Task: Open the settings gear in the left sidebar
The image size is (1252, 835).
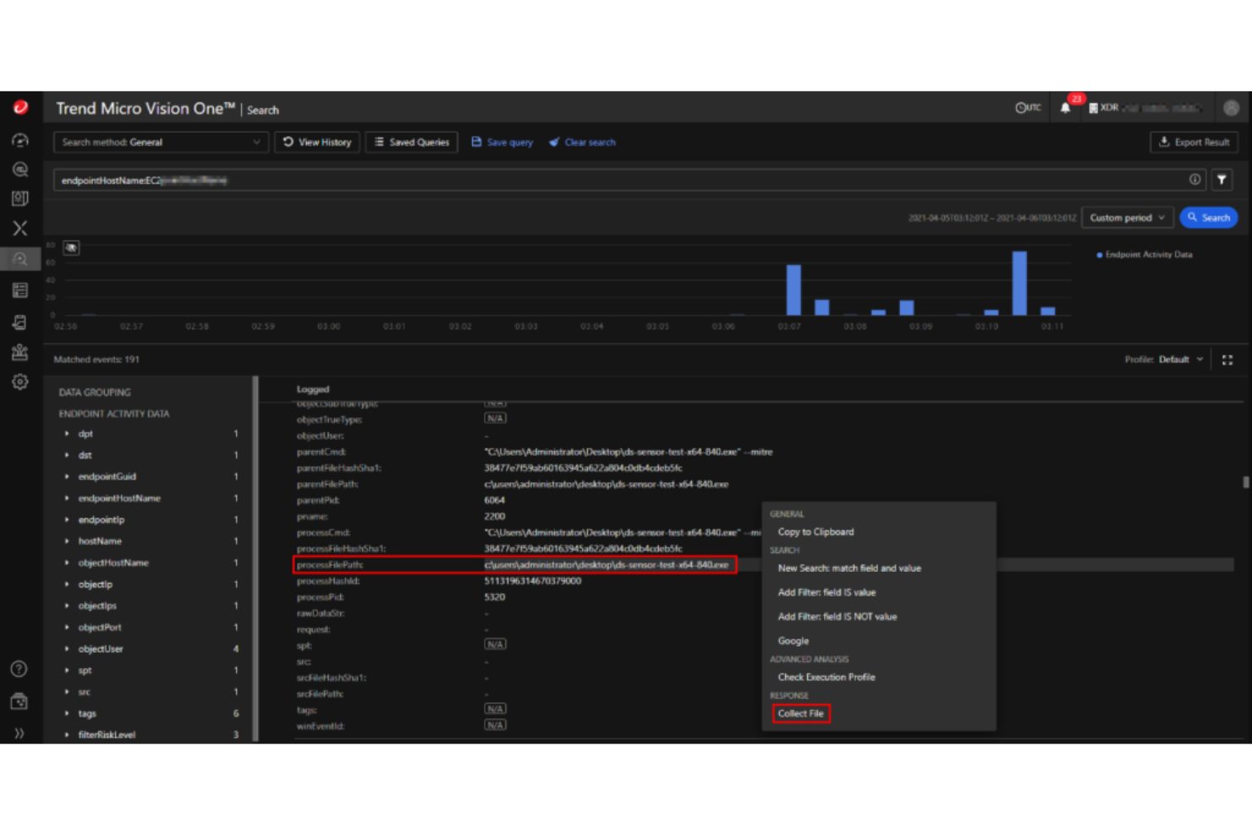Action: (19, 382)
